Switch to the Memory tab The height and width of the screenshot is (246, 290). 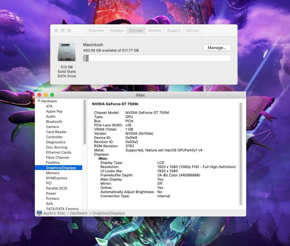(x=155, y=31)
